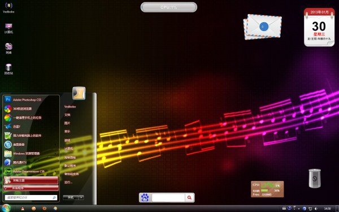Open the trash can gadget on desktop

315,179
